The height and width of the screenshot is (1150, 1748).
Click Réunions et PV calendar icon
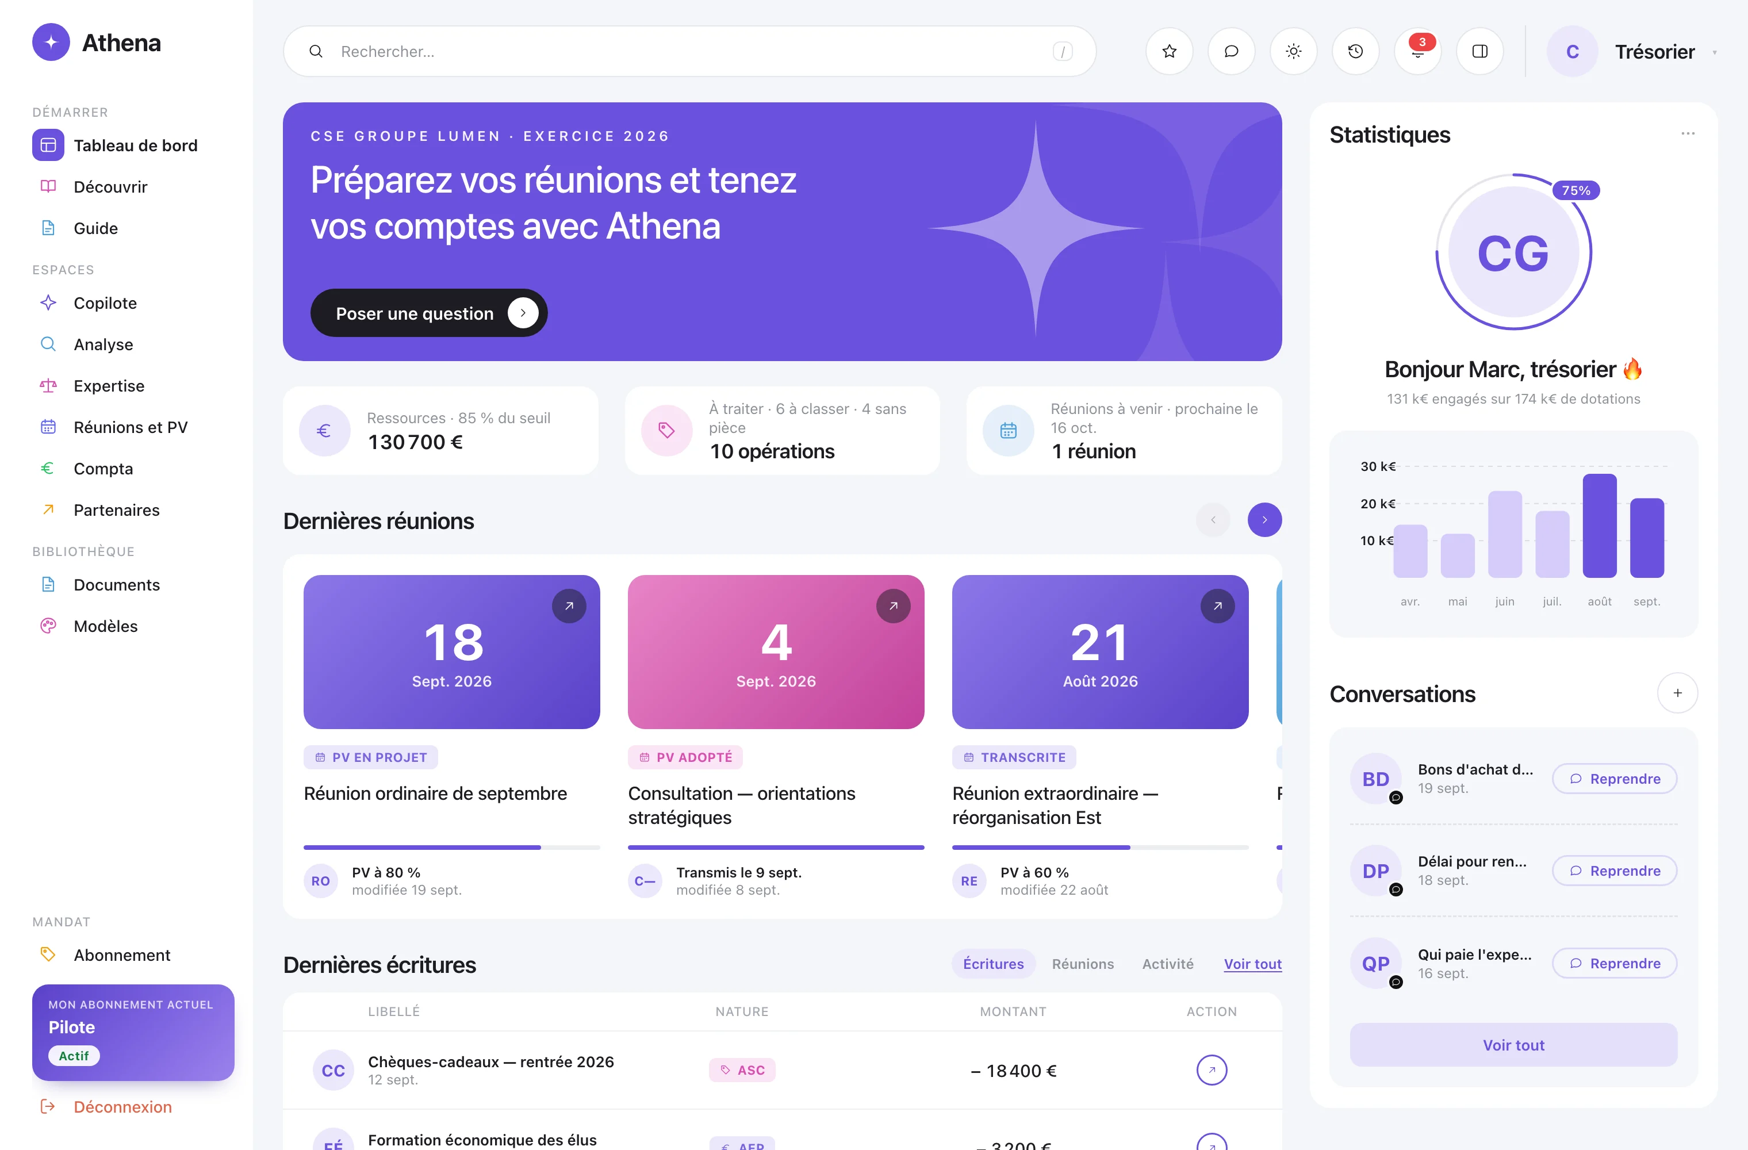(x=48, y=427)
